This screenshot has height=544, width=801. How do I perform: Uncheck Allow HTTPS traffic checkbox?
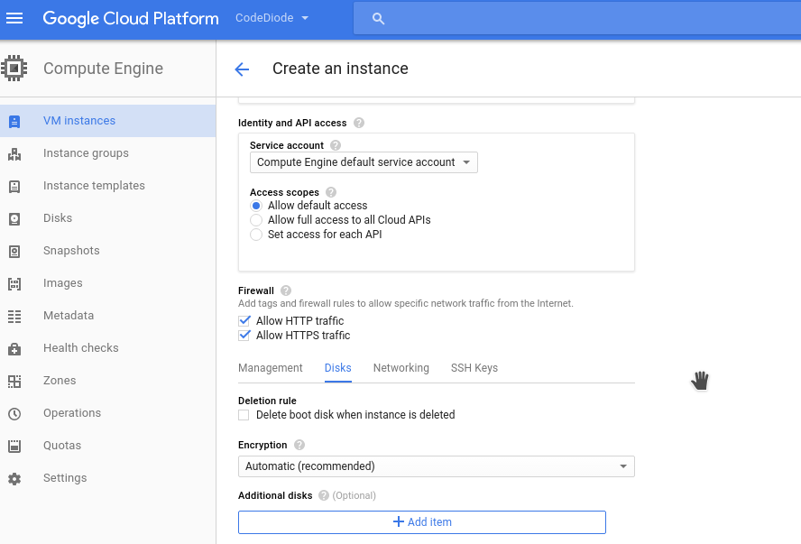(244, 335)
